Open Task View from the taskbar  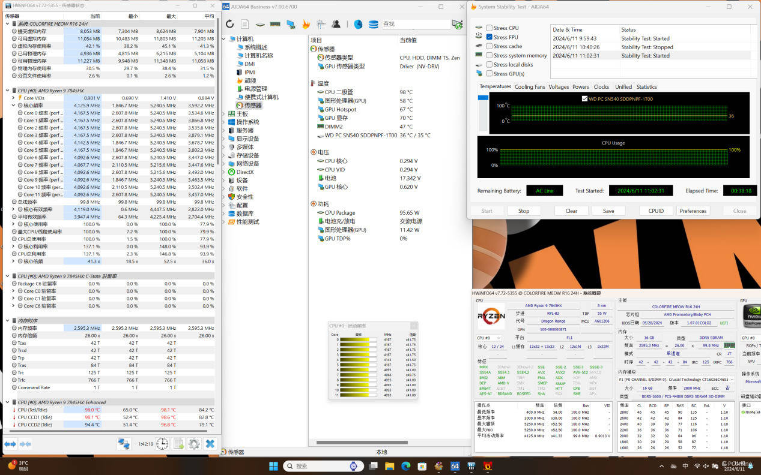[x=373, y=466]
